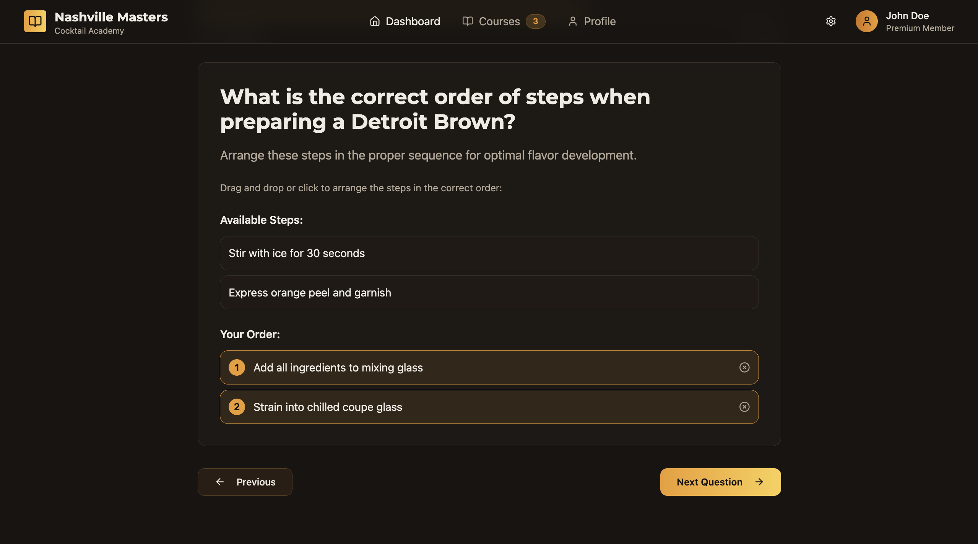The image size is (978, 544).
Task: Advance with the Next Question button
Action: tap(720, 482)
